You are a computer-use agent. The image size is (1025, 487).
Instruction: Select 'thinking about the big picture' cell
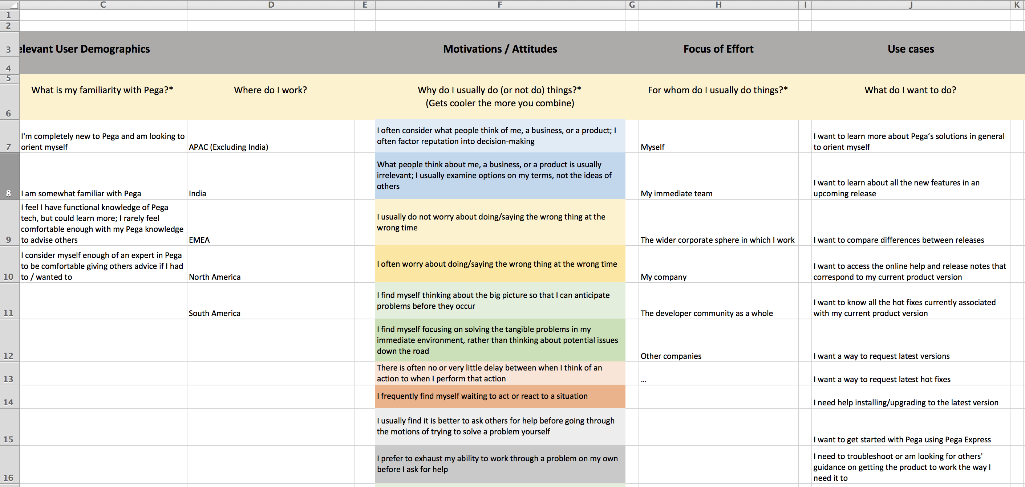pos(500,301)
